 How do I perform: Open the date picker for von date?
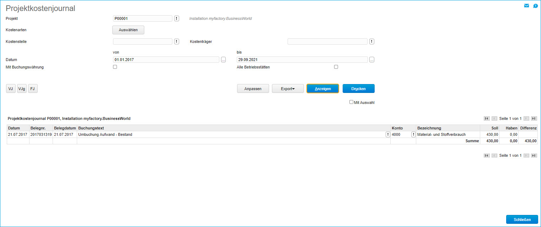point(223,60)
